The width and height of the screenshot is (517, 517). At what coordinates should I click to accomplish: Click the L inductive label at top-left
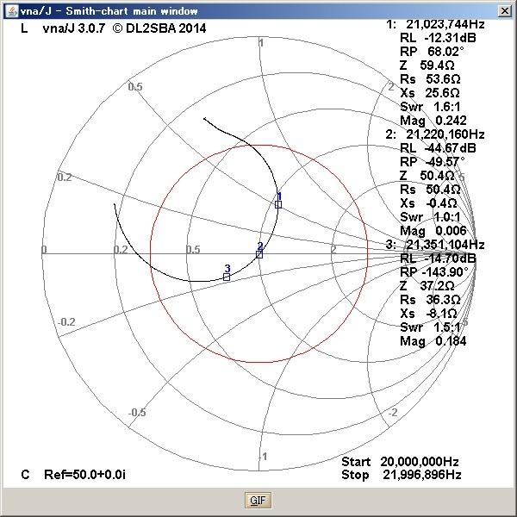pyautogui.click(x=24, y=28)
